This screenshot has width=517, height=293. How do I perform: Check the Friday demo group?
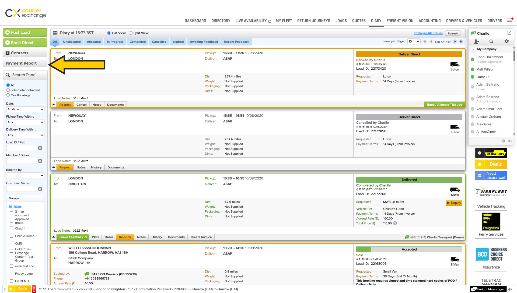pos(11,273)
